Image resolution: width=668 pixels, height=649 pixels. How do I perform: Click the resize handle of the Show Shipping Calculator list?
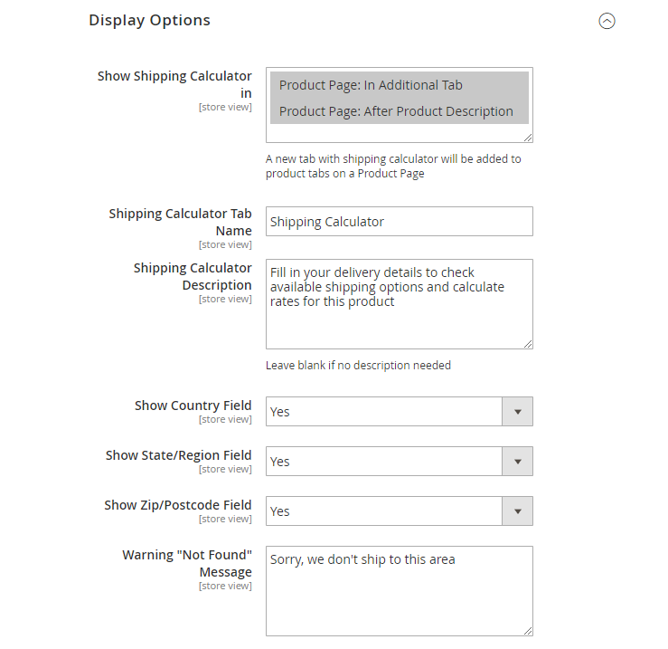[528, 138]
